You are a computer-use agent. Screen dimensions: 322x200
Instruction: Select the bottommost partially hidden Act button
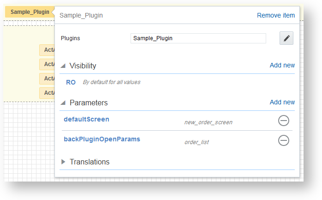(47, 93)
